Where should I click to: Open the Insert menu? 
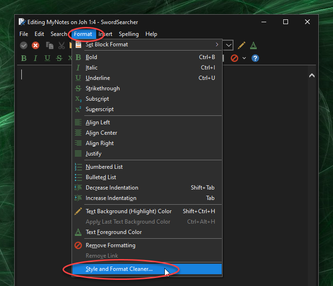pyautogui.click(x=105, y=34)
